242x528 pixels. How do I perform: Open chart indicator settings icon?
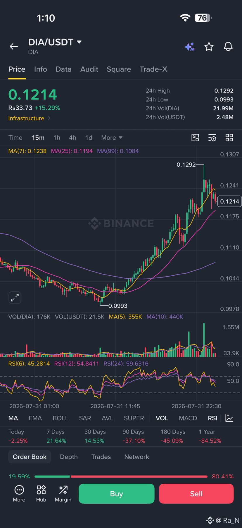click(x=212, y=138)
